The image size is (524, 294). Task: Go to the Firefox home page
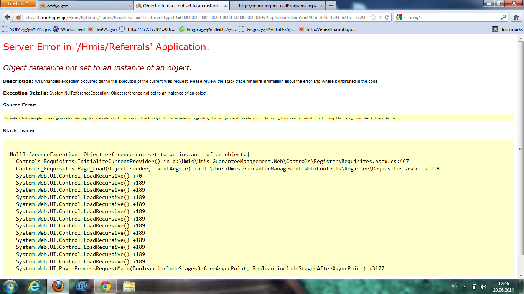(516, 18)
